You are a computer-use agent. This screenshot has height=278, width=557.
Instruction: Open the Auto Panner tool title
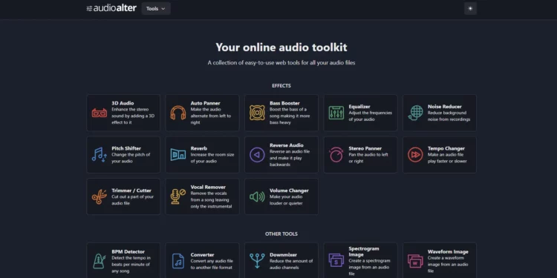coord(205,103)
